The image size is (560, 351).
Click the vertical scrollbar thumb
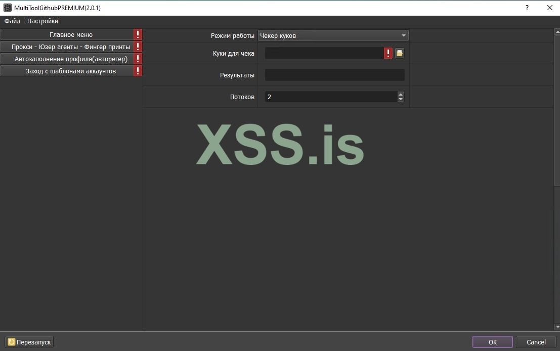click(557, 110)
